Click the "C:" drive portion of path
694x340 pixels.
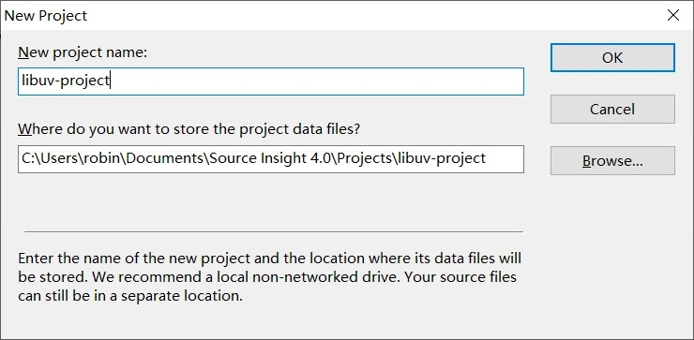point(27,158)
